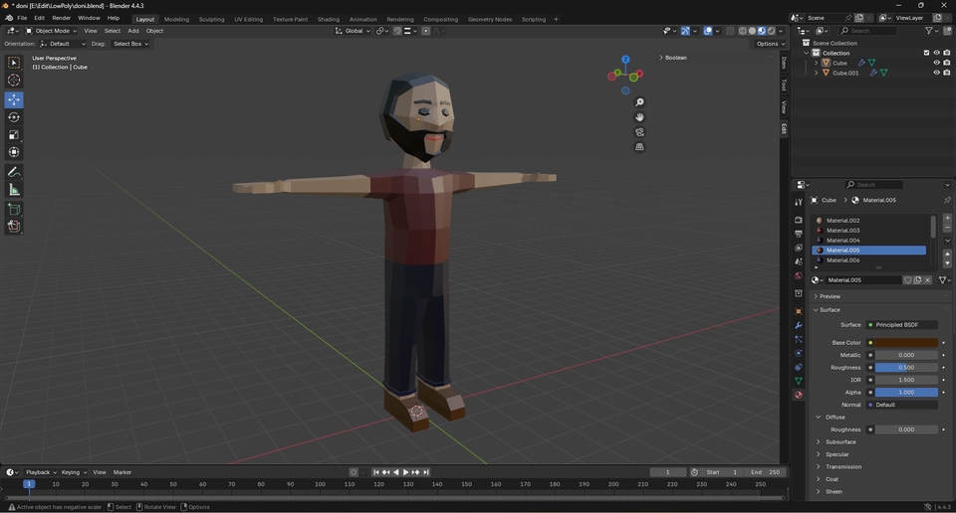Screen dimensions: 956x513
Task: Open the Select Box drag dropdown
Action: point(130,44)
